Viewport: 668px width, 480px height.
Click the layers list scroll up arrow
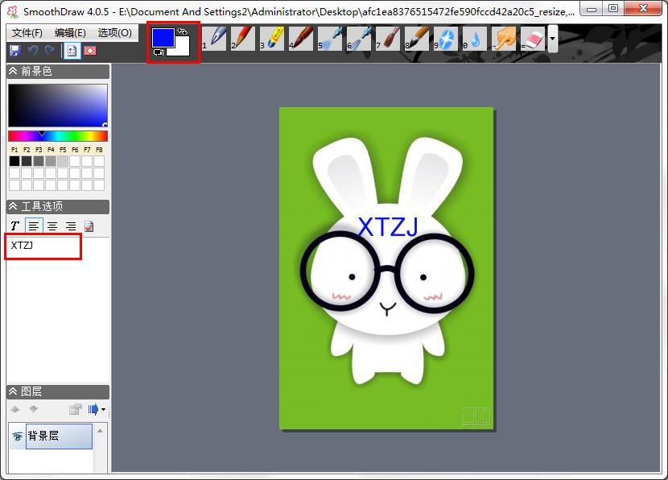(x=101, y=432)
